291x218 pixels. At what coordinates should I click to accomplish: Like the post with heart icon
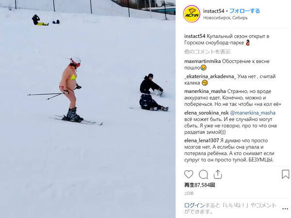(189, 174)
